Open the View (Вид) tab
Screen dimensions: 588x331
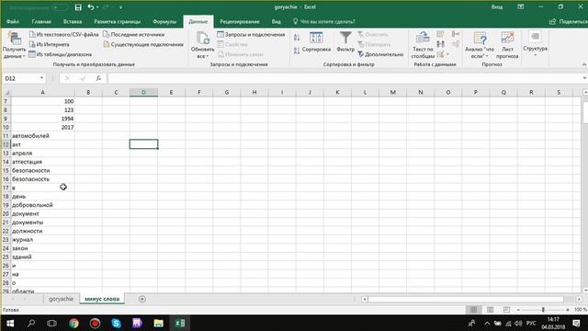[x=276, y=22]
